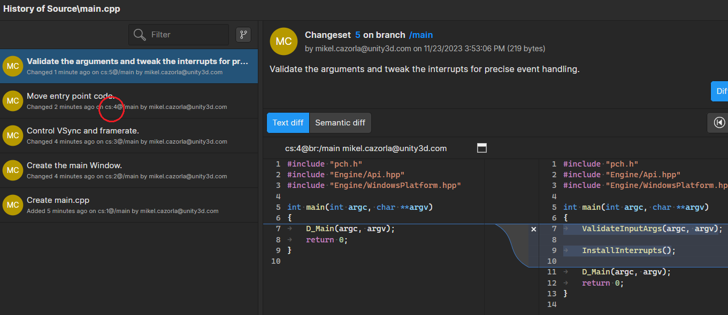Click the magnifier icon in the Filter box
The width and height of the screenshot is (728, 315).
click(140, 34)
